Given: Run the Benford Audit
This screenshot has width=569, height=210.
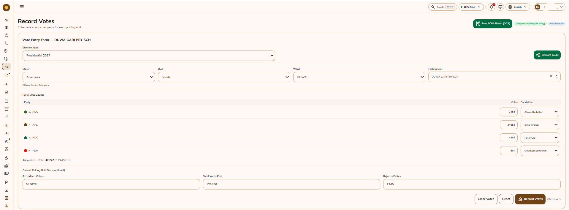Looking at the screenshot, I should [547, 55].
